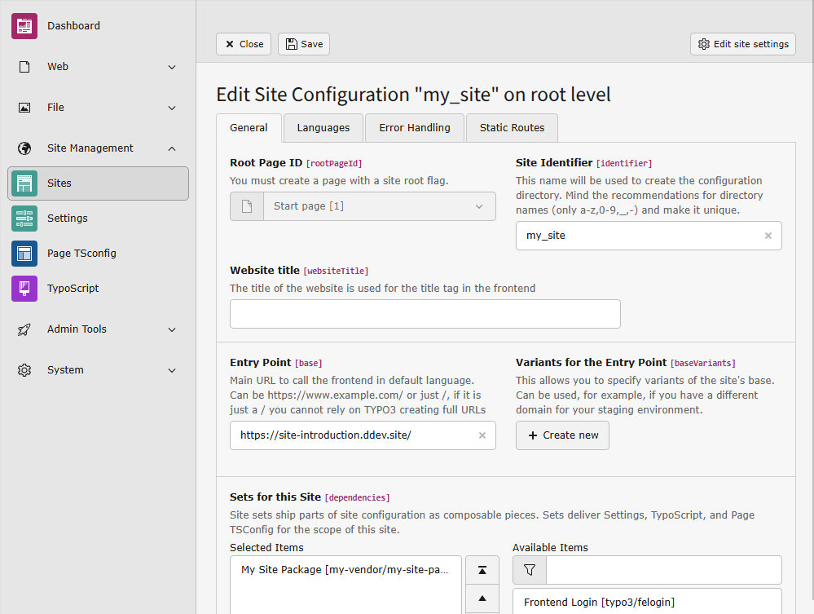Click the Sites module icon
This screenshot has height=614, width=814.
click(x=24, y=183)
